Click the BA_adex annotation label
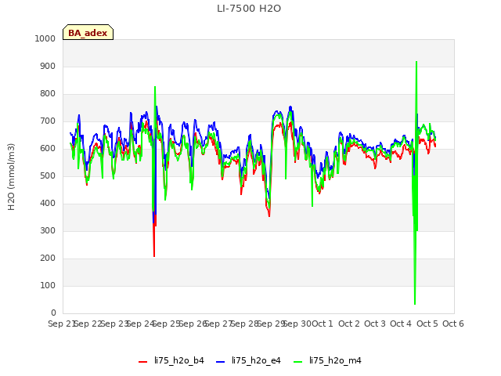 (88, 32)
